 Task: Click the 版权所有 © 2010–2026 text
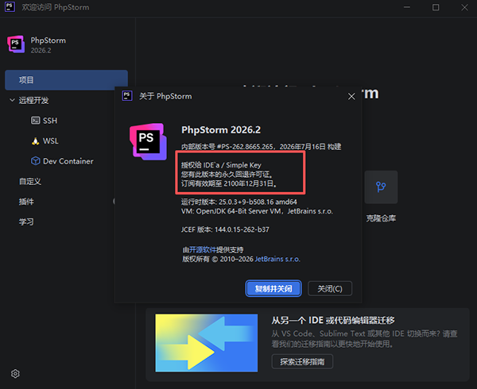[x=218, y=259]
